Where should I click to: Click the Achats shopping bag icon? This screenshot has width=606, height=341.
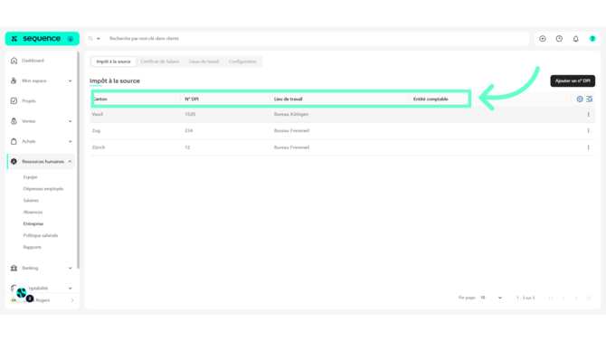14,141
